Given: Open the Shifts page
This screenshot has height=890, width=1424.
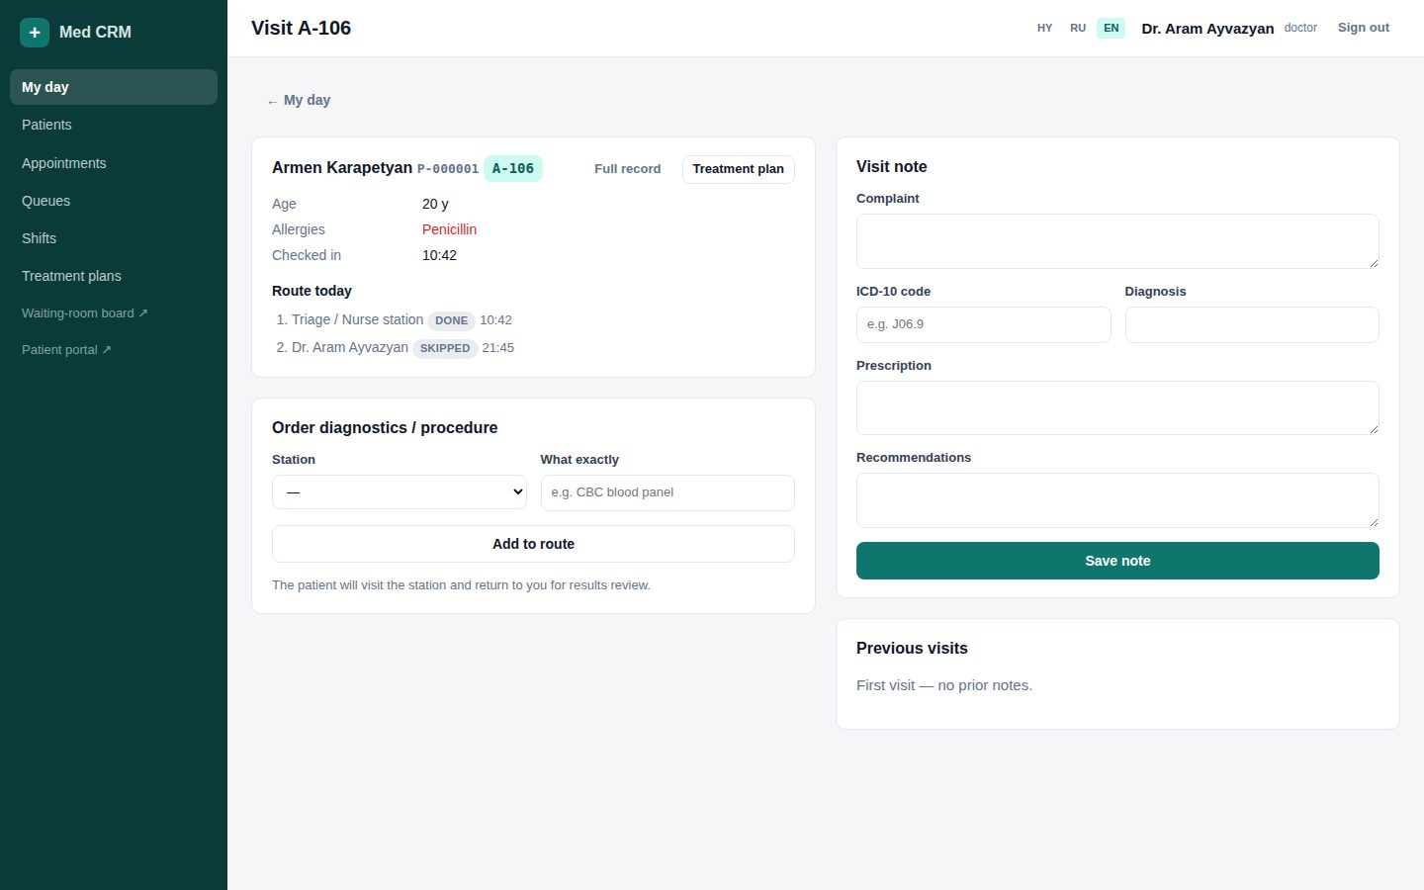Looking at the screenshot, I should [114, 238].
